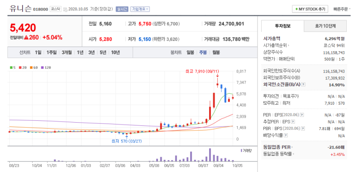The width and height of the screenshot is (356, 172).
Task: Click the 실시간 badge button
Action: pyautogui.click(x=122, y=9)
